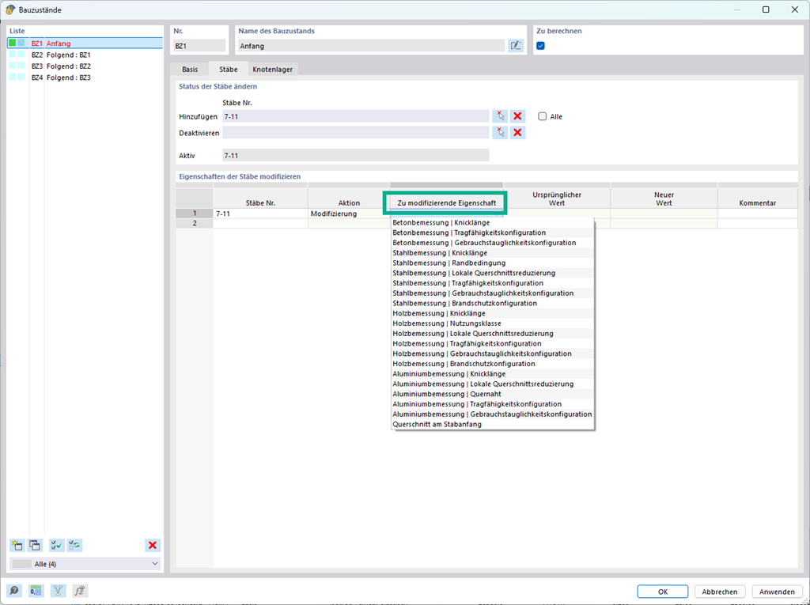This screenshot has height=605, width=810.
Task: Pick members graphically for the Deaktivieren row
Action: [500, 133]
